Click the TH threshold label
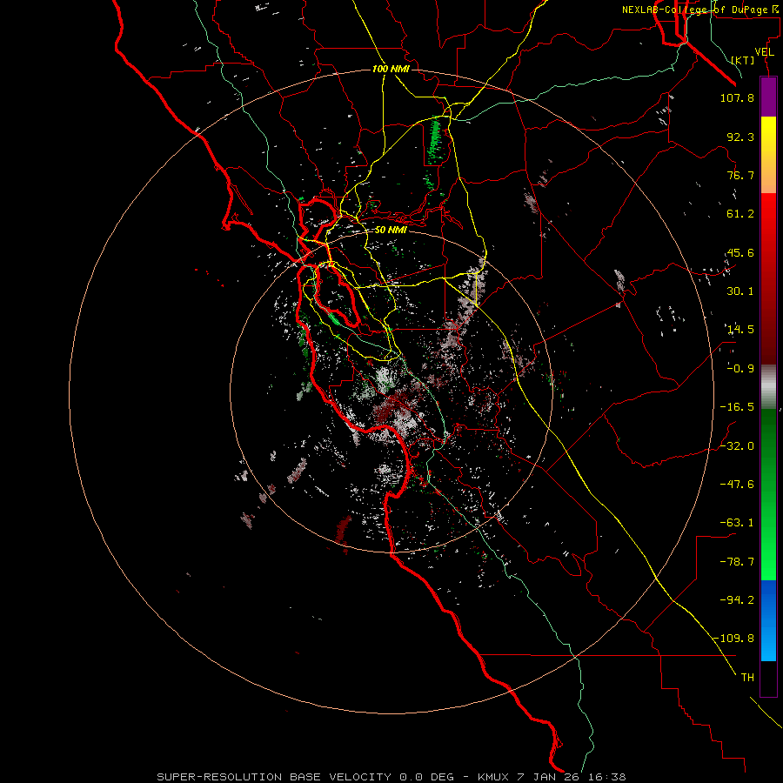 [x=747, y=678]
